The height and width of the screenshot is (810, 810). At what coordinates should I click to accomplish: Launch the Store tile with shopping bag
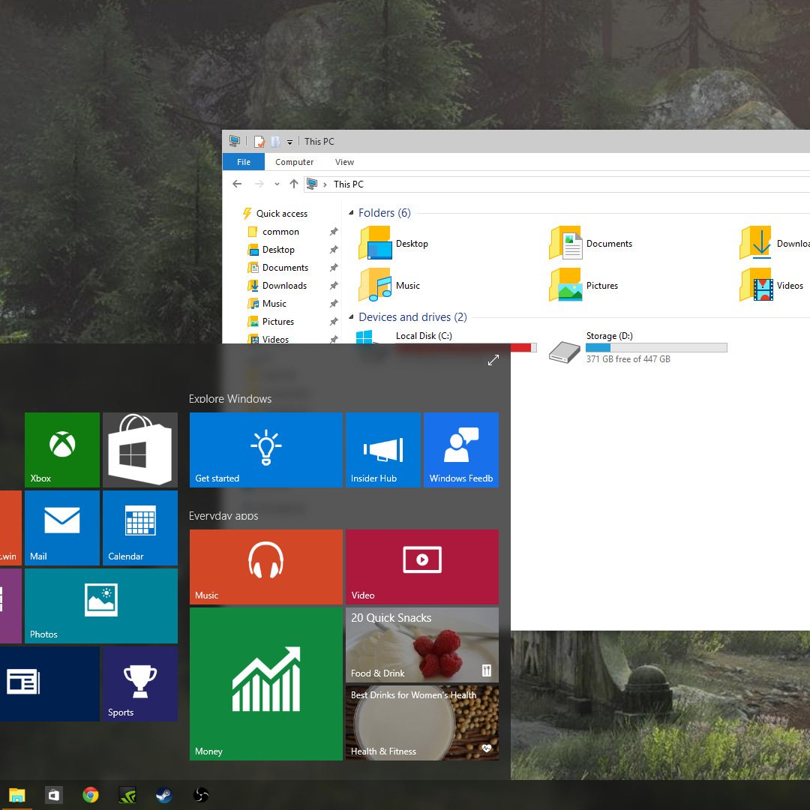click(x=140, y=449)
